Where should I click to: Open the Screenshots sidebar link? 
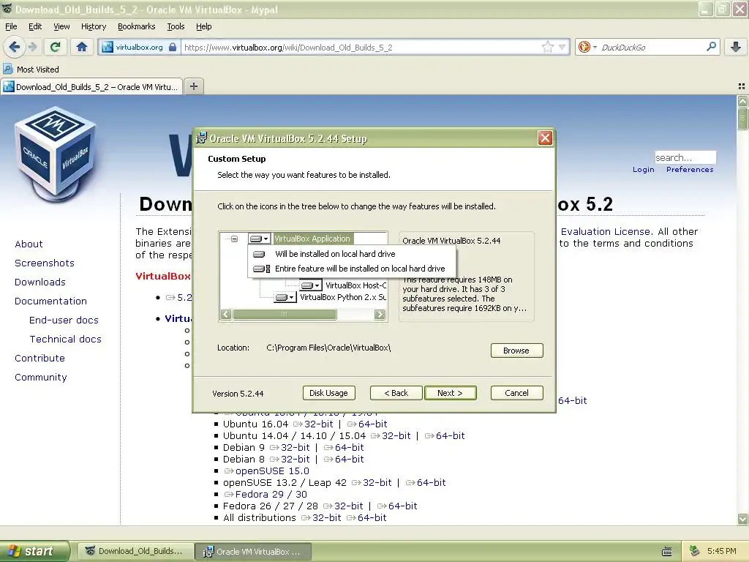coord(45,263)
